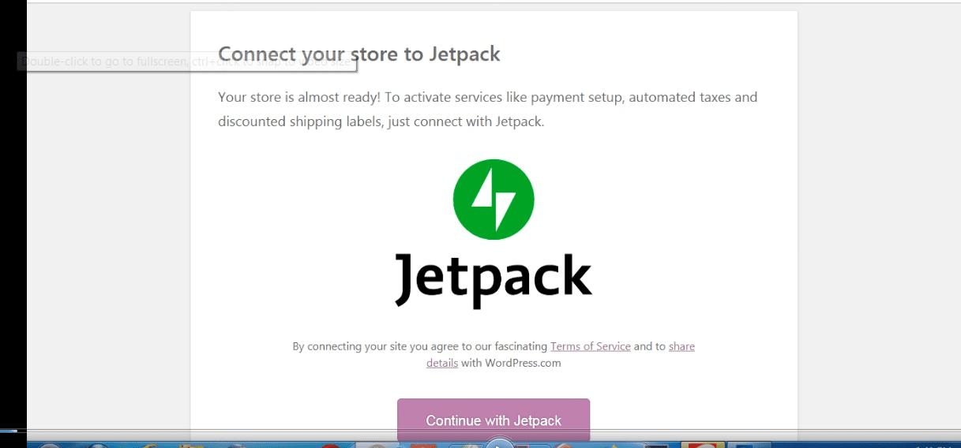Click the video seek progress bar
The width and height of the screenshot is (961, 448).
click(480, 431)
